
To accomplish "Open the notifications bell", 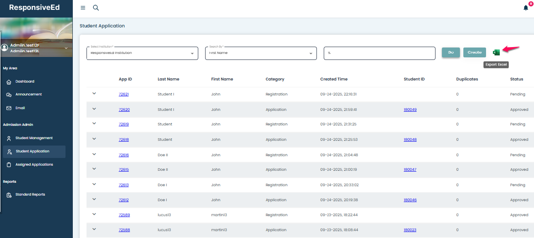I will (526, 8).
